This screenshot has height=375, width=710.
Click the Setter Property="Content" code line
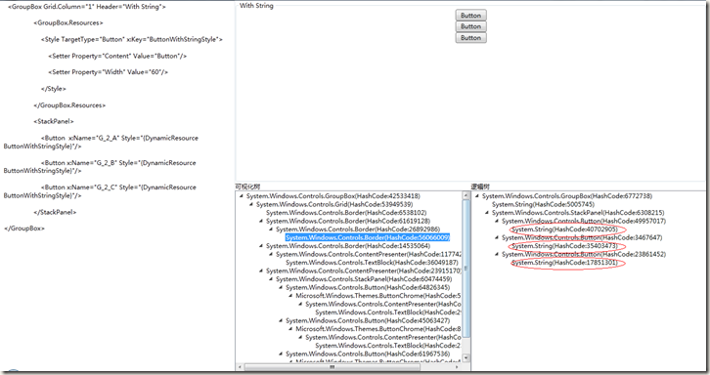(x=117, y=56)
